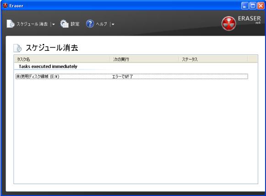The width and height of the screenshot is (266, 196).
Task: Click the red Eraser radiation logo
Action: (x=228, y=23)
